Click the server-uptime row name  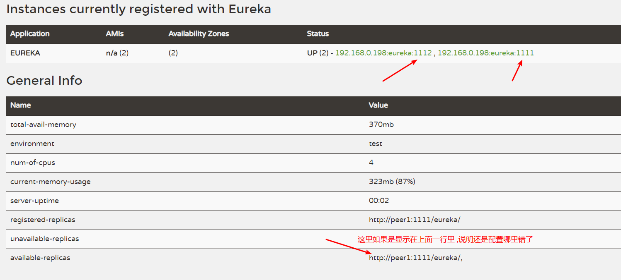point(34,201)
